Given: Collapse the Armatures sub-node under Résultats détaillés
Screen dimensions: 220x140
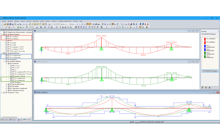Looking at the screenshot, I should 6,63.
